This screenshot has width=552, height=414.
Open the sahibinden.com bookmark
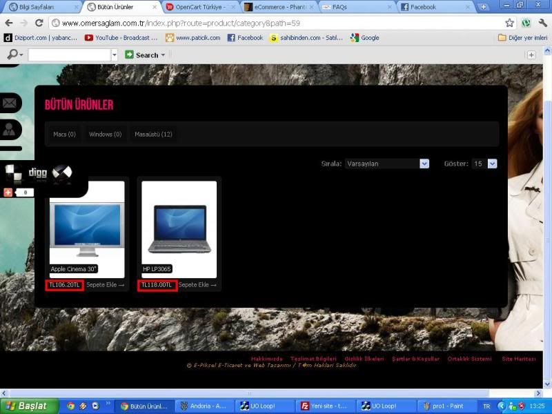pos(306,38)
